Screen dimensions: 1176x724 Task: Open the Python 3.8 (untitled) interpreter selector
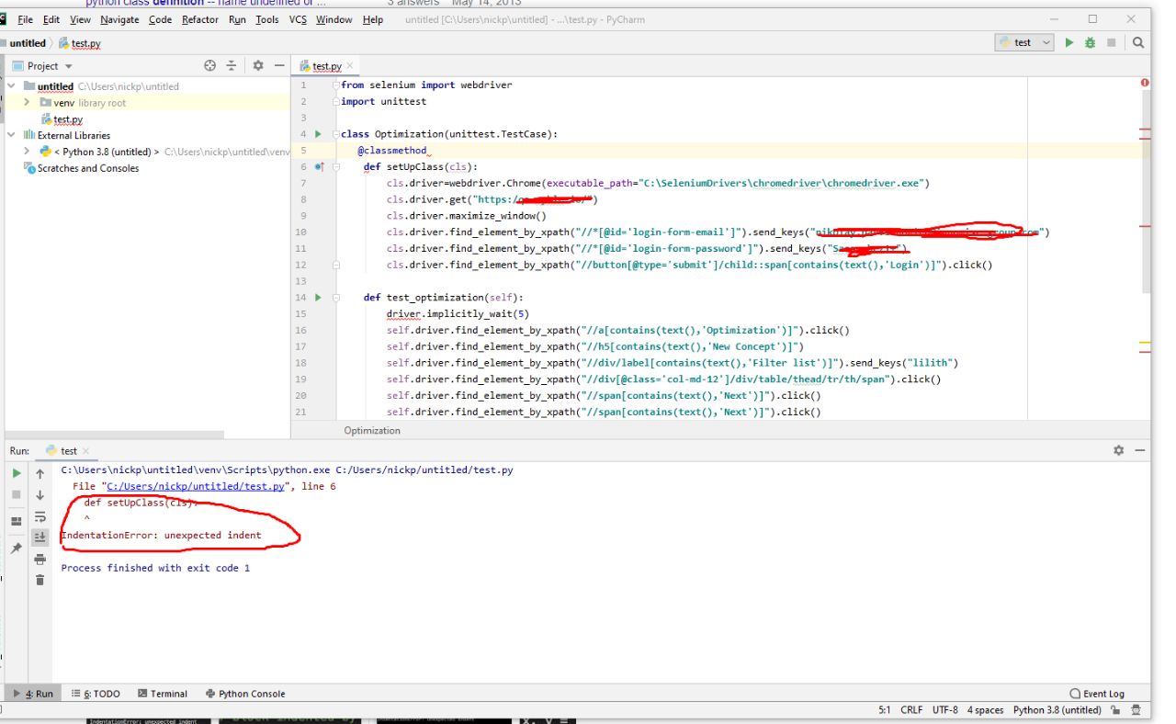point(1057,709)
